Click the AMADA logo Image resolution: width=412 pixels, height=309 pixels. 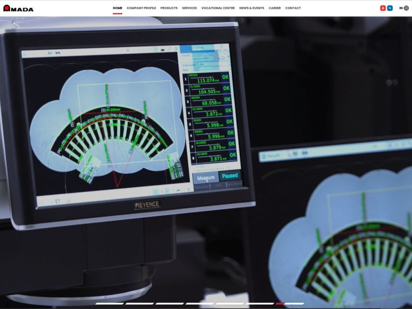[19, 8]
